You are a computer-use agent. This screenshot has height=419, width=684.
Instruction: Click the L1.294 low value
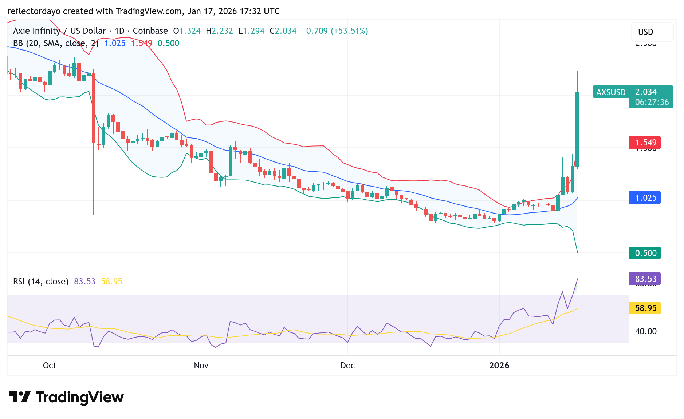coord(251,31)
